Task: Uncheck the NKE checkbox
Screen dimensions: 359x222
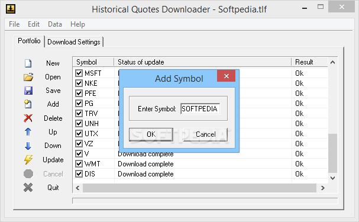Action: pos(79,83)
